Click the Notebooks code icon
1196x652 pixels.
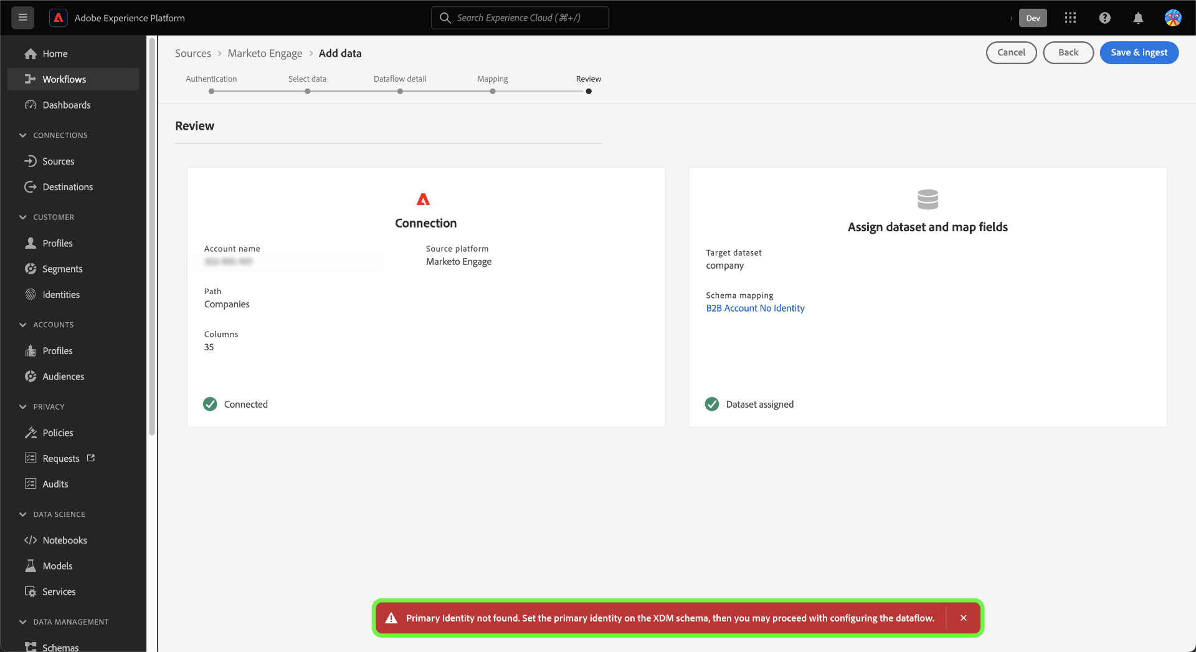31,540
